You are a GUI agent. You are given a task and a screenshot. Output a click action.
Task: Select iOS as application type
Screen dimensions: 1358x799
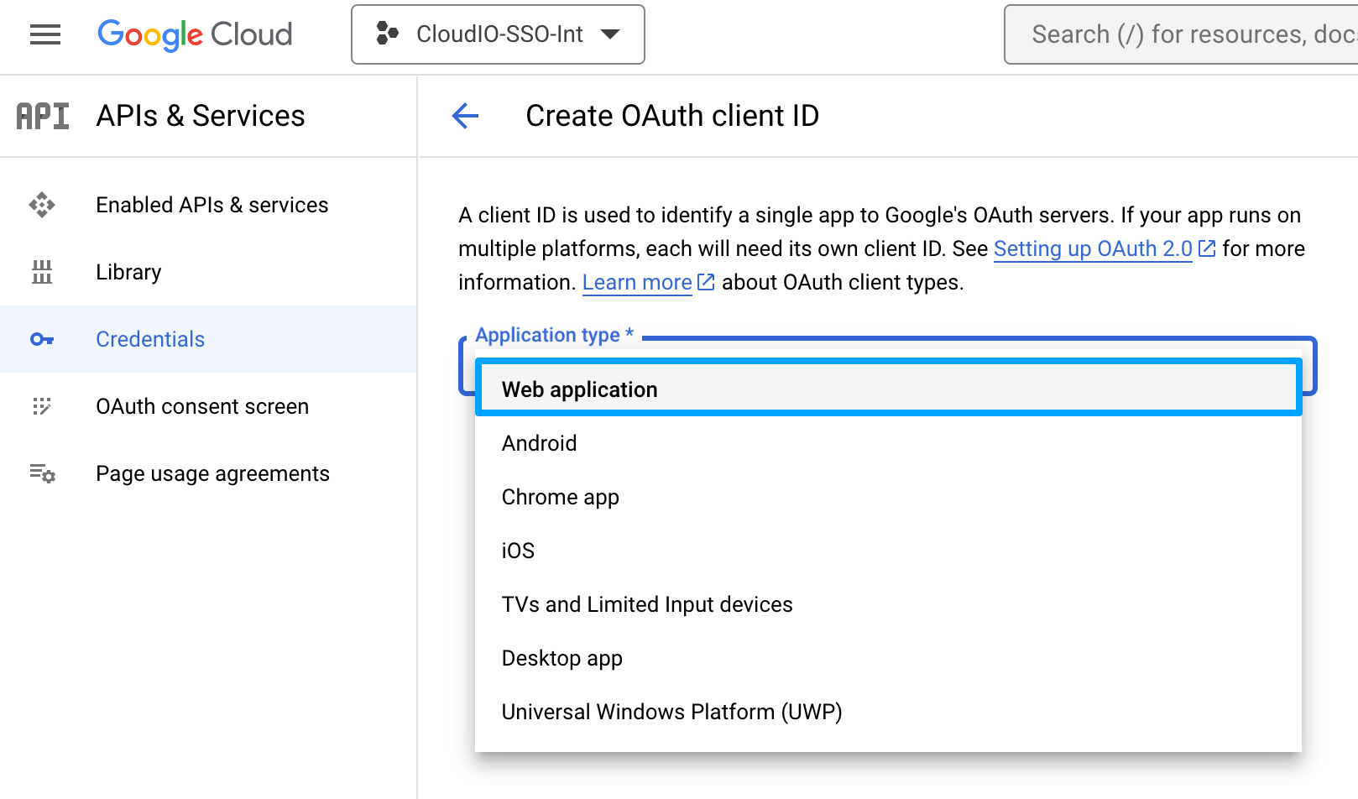518,551
